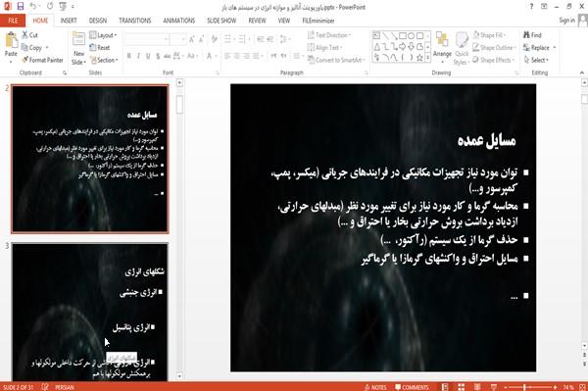Expand the shapes gallery More arrow
The image size is (588, 391).
coord(427,58)
